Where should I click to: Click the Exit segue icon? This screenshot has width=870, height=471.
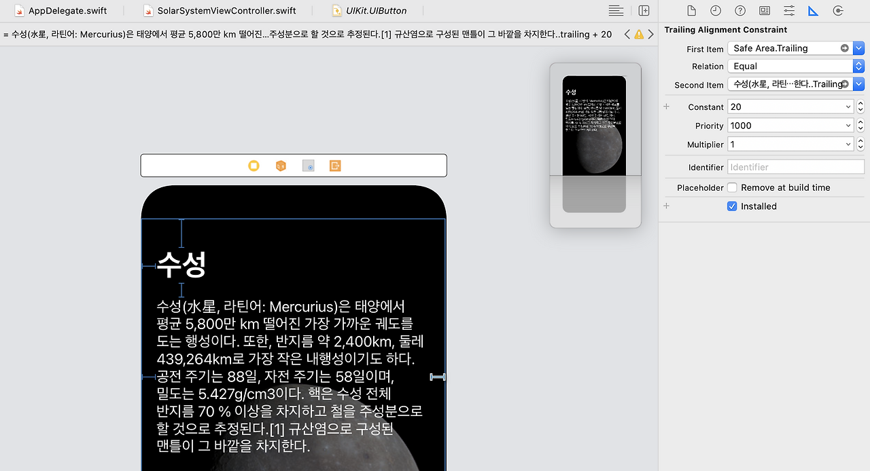tap(334, 165)
